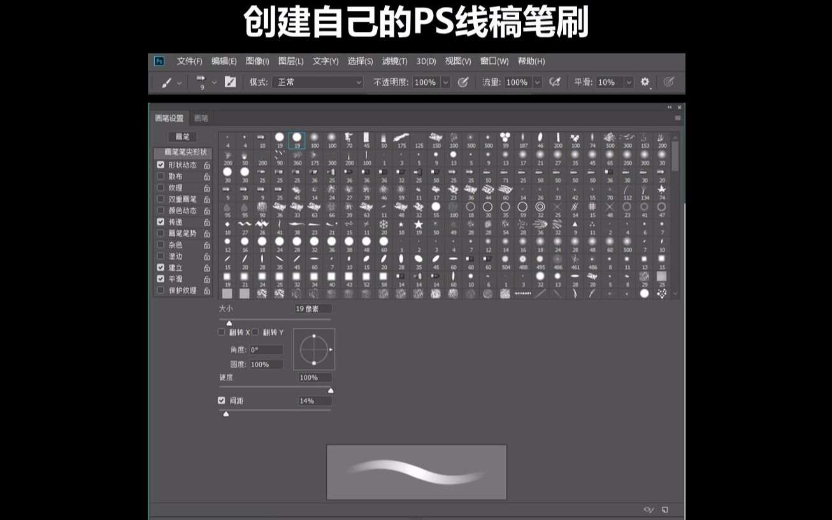Viewport: 832px width, 520px height.
Task: Select the Brush tool preset icon
Action: (x=167, y=82)
